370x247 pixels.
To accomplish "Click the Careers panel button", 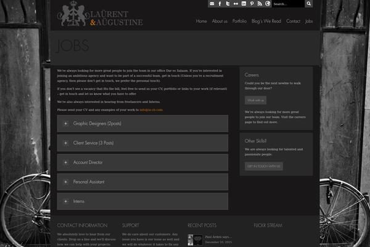I will click(x=255, y=100).
